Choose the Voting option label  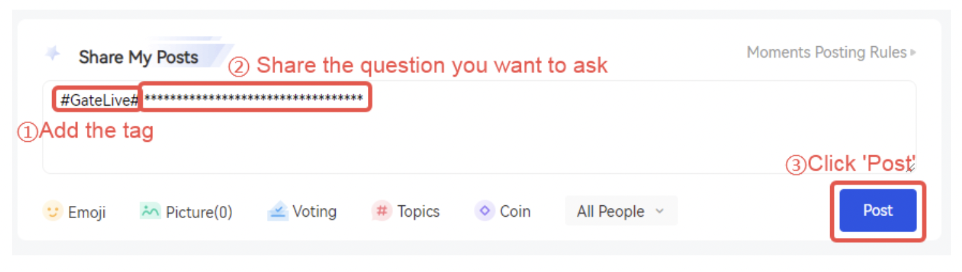314,211
